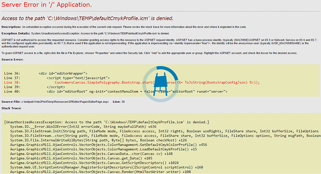Click the 'Source File:' label
321x174 pixels.
click(11, 102)
